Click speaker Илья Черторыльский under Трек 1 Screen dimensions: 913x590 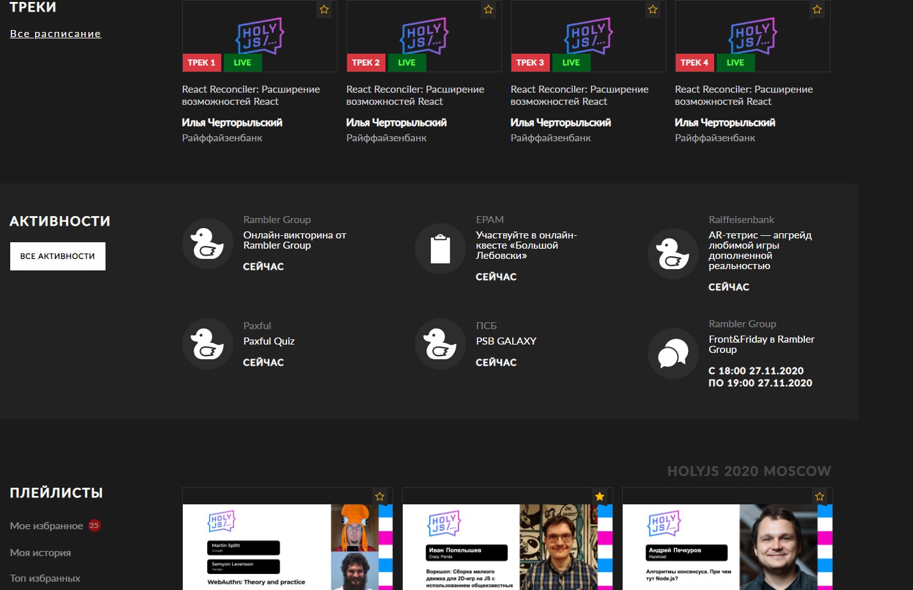click(x=232, y=123)
